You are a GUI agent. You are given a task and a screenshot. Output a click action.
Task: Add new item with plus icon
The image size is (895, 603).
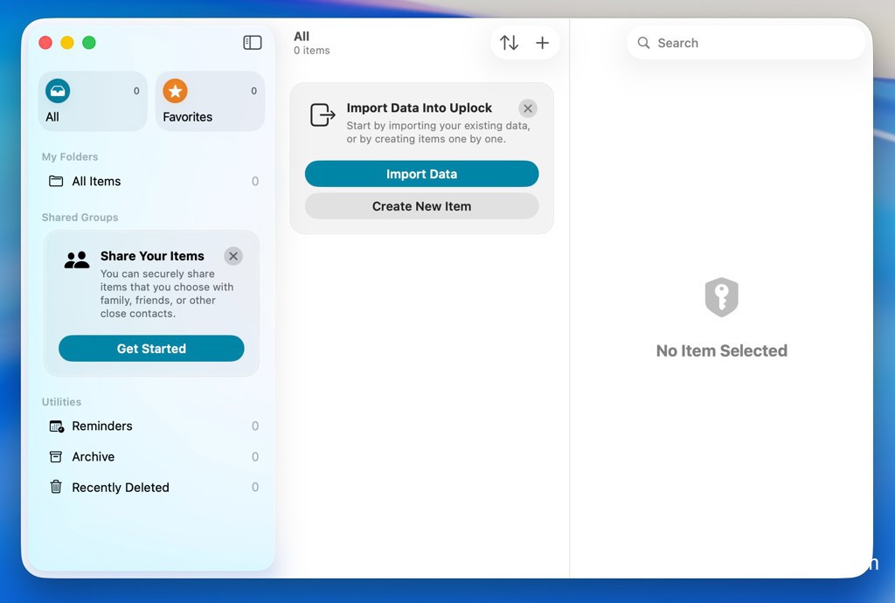[542, 43]
